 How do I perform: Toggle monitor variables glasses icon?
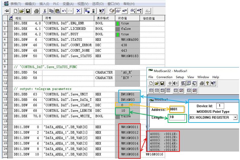coord(118,11)
